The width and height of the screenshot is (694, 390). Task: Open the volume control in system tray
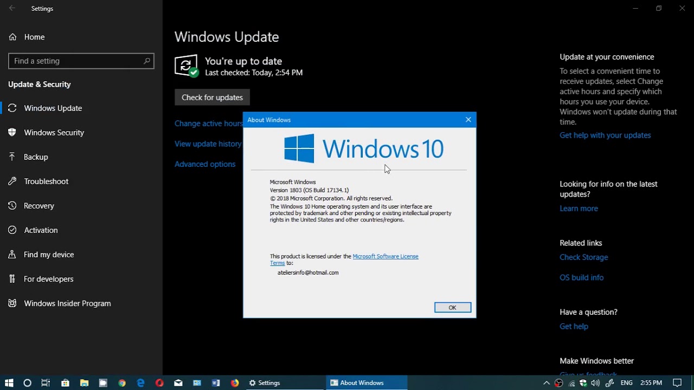pyautogui.click(x=596, y=383)
